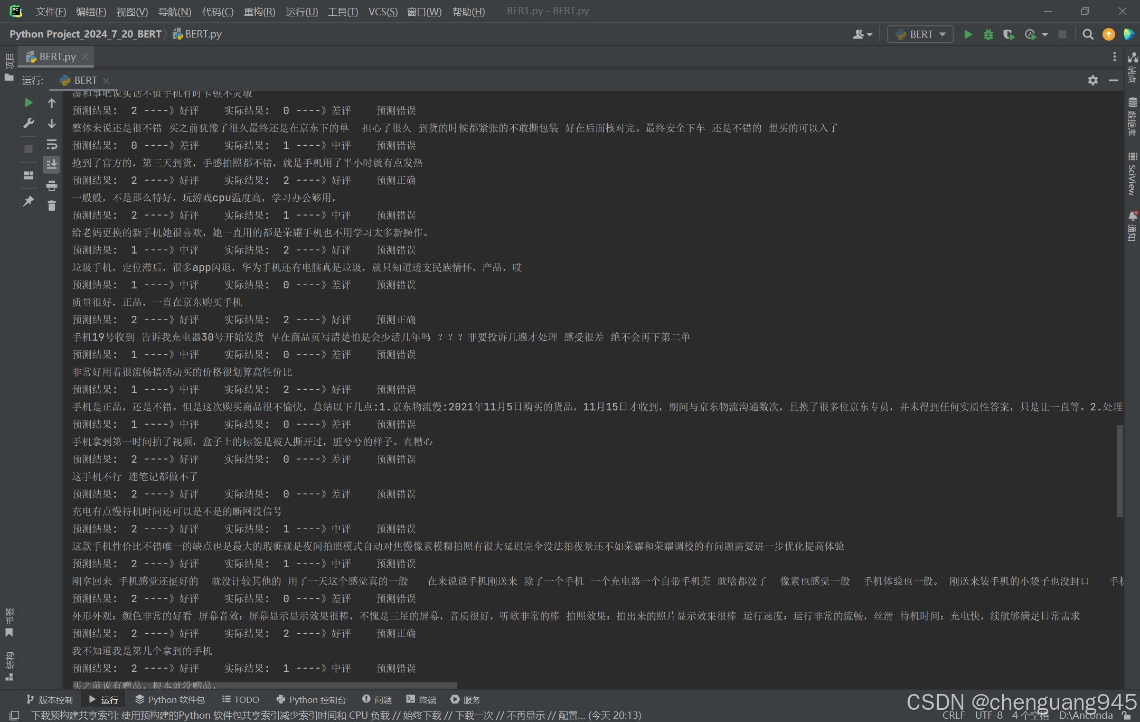Open the 文件(F) menu

[51, 12]
